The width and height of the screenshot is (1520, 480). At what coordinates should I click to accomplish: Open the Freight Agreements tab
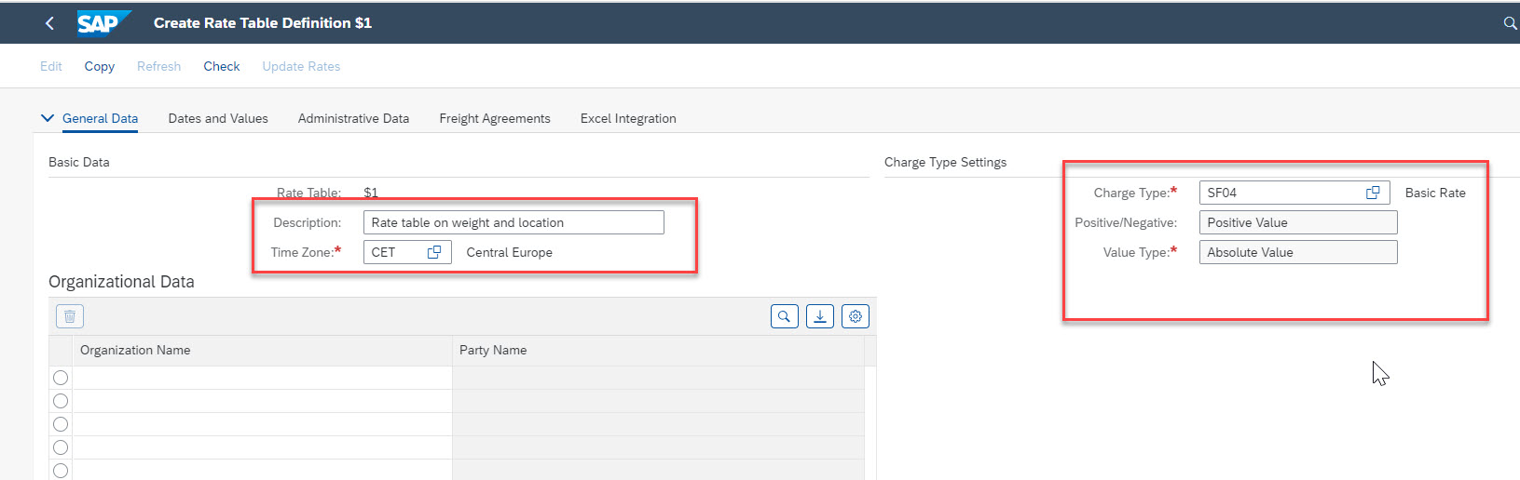[495, 118]
